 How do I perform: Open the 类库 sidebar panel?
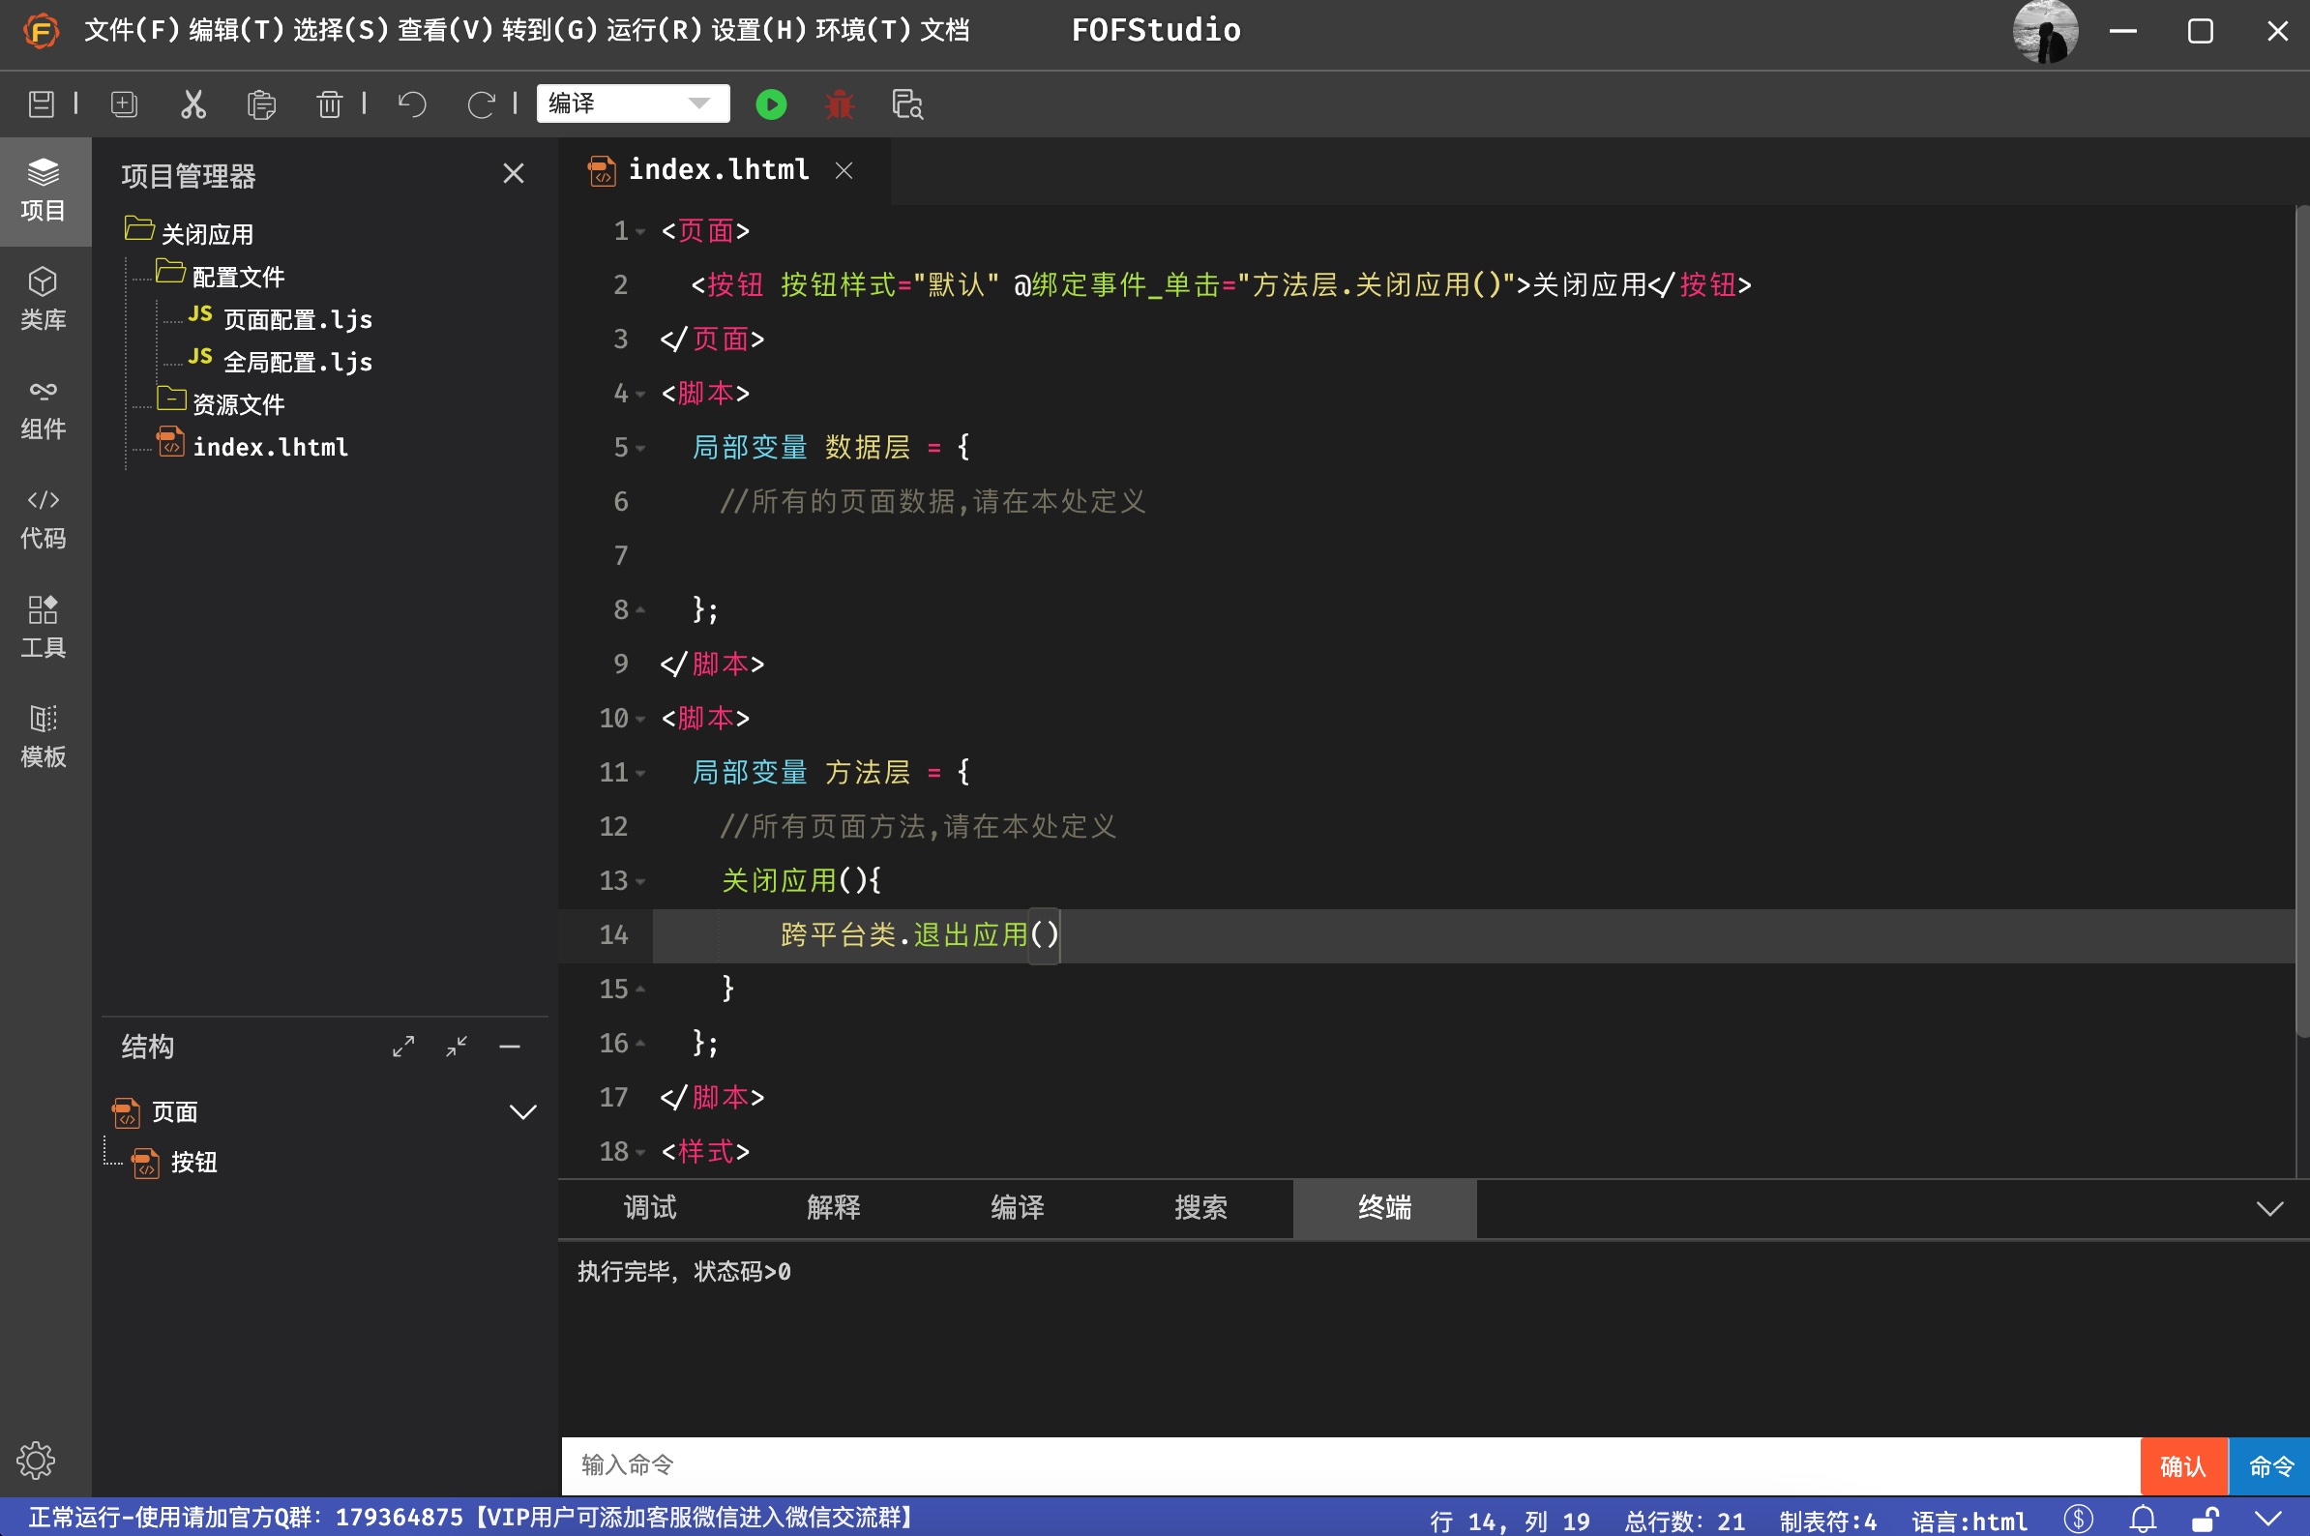pyautogui.click(x=44, y=300)
